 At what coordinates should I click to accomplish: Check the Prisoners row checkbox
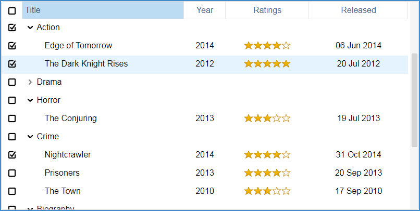12,173
